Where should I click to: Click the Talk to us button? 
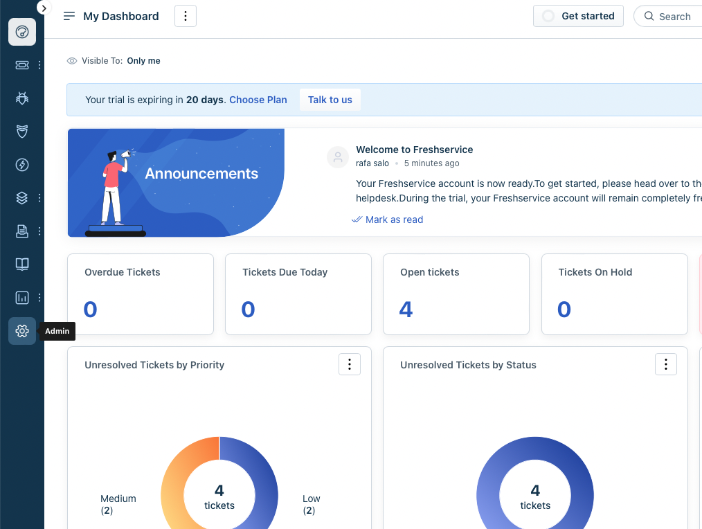(330, 100)
